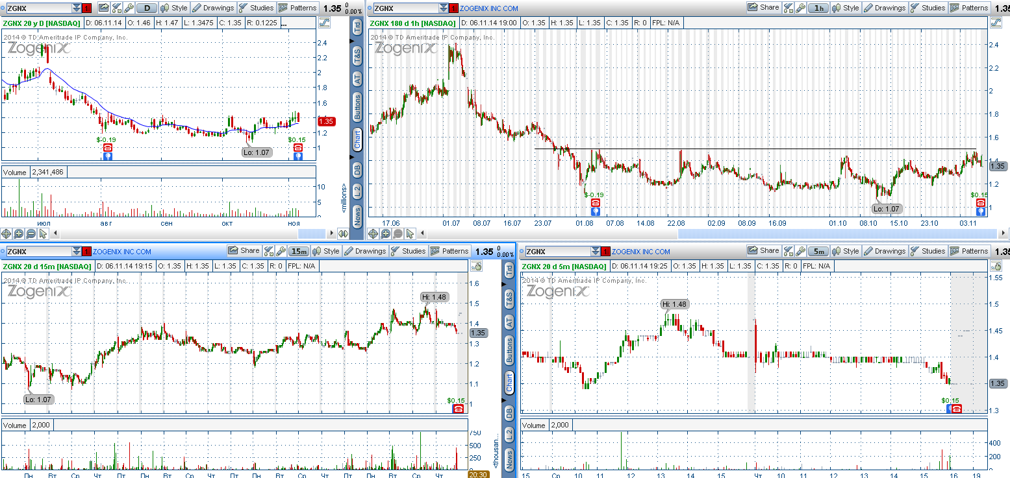The width and height of the screenshot is (1010, 478).
Task: Expand truncated status ellipsis in daily chart
Action: tap(283, 23)
